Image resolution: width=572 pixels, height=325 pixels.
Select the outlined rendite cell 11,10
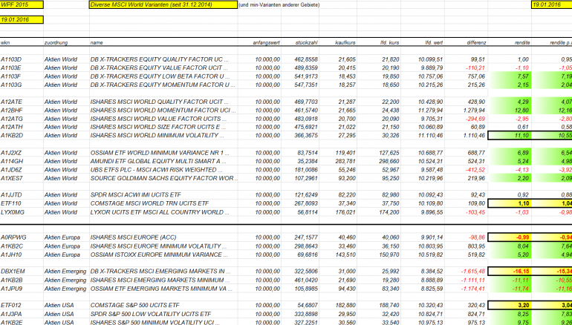pyautogui.click(x=510, y=135)
